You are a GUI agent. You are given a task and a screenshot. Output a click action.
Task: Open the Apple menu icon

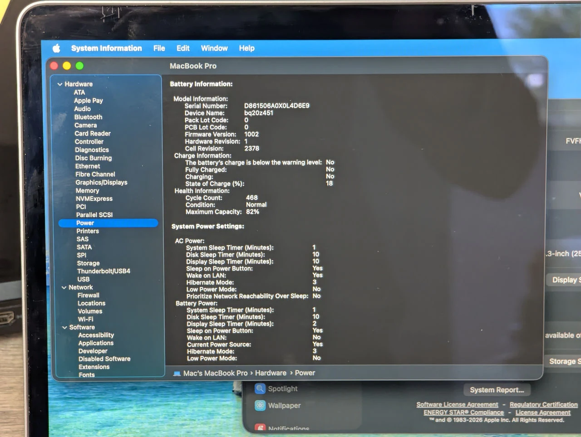56,48
